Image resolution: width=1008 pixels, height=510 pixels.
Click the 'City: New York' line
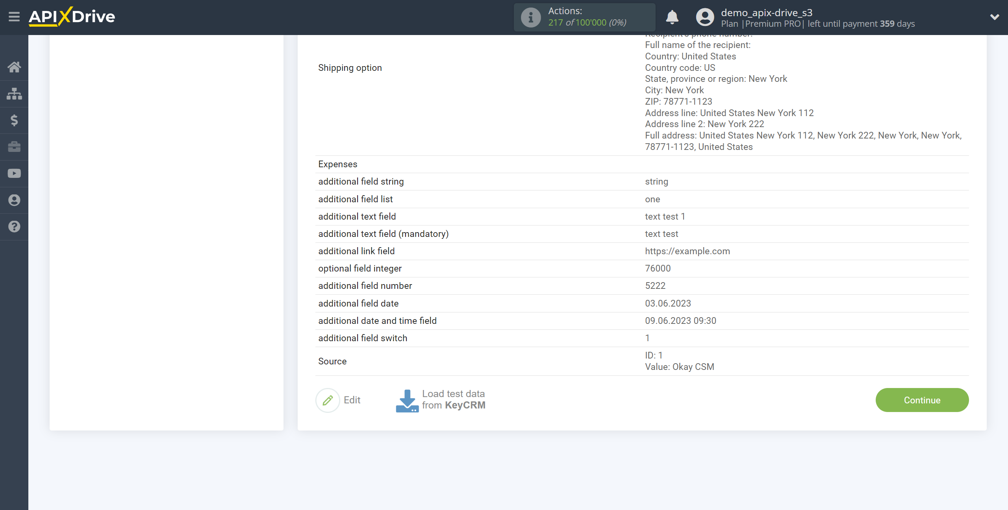[674, 90]
